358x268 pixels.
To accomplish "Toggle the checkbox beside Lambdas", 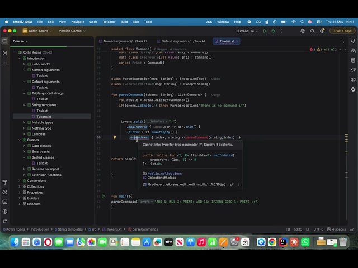I will pos(29,134).
